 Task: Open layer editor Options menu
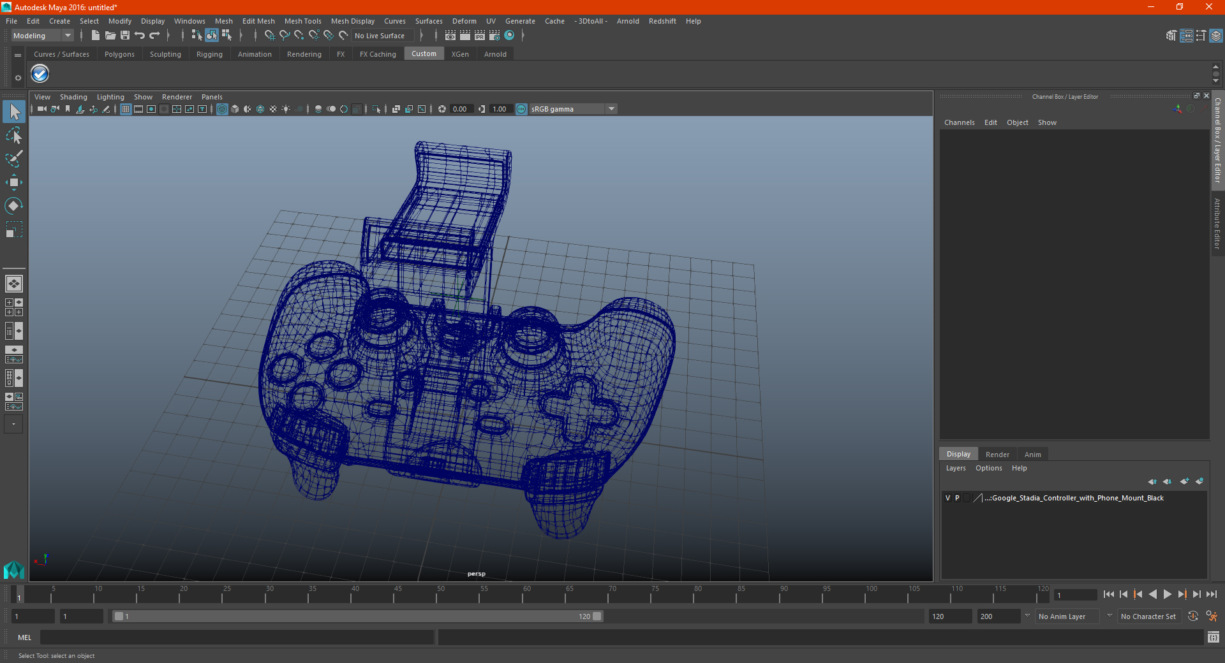click(988, 468)
